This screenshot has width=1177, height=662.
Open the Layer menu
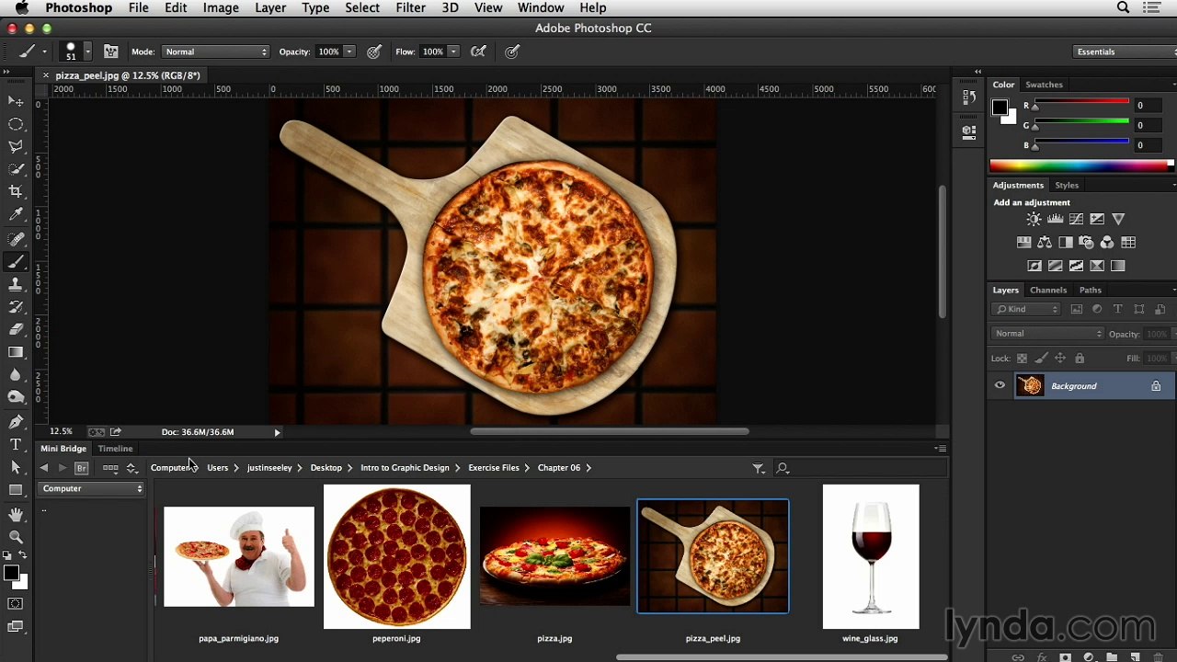(x=270, y=7)
